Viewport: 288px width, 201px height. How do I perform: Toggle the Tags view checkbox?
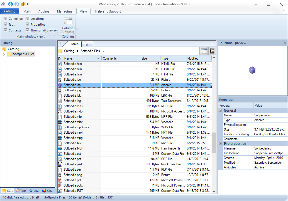click(6, 24)
